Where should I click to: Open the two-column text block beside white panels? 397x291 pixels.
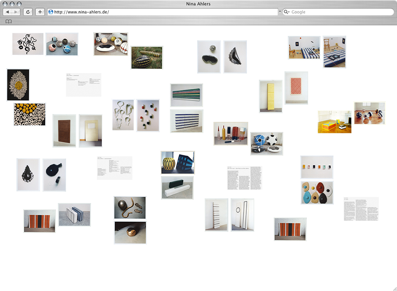tap(245, 177)
